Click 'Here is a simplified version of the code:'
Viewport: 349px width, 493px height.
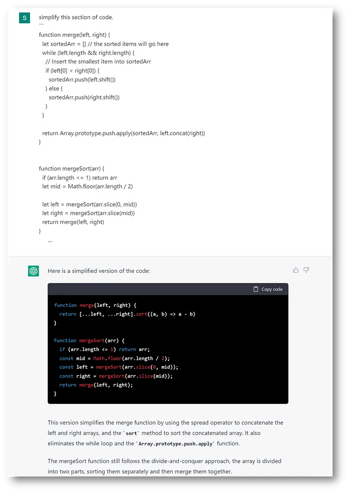[99, 271]
